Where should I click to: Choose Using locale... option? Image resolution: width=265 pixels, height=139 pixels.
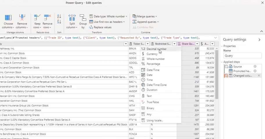pyautogui.click(x=161, y=121)
